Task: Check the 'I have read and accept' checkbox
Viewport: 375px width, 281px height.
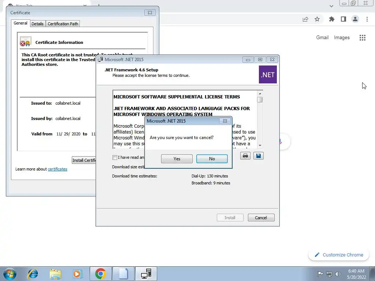Action: coord(115,157)
